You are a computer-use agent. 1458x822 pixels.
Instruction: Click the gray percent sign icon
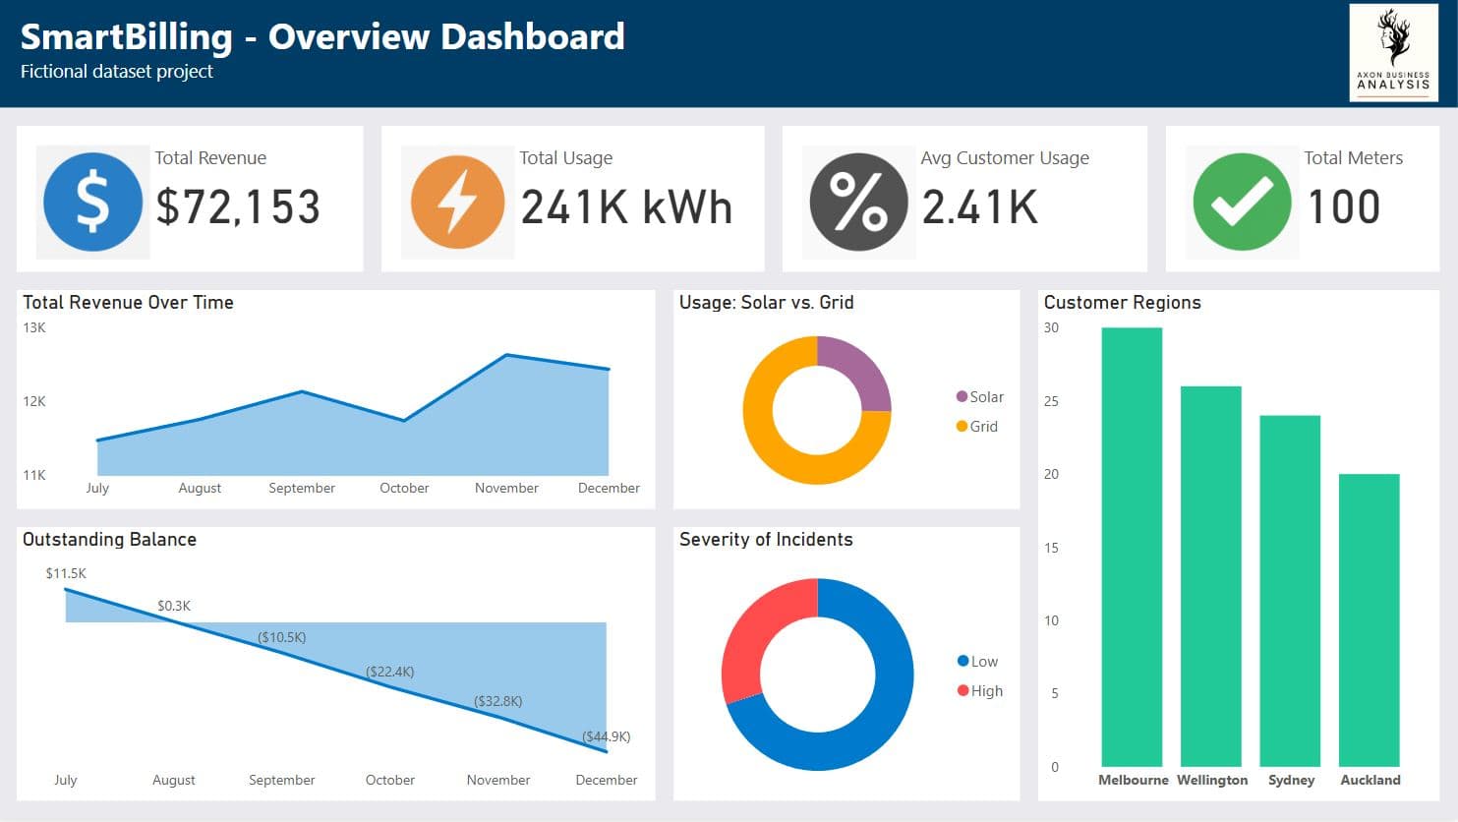[858, 203]
